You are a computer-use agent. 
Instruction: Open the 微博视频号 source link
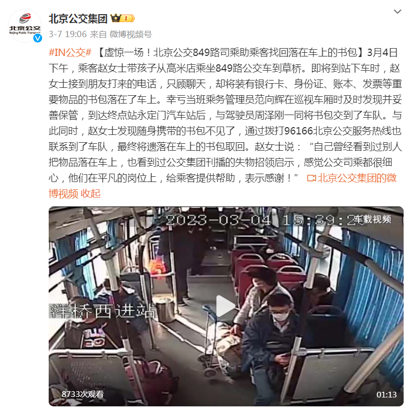pos(130,34)
